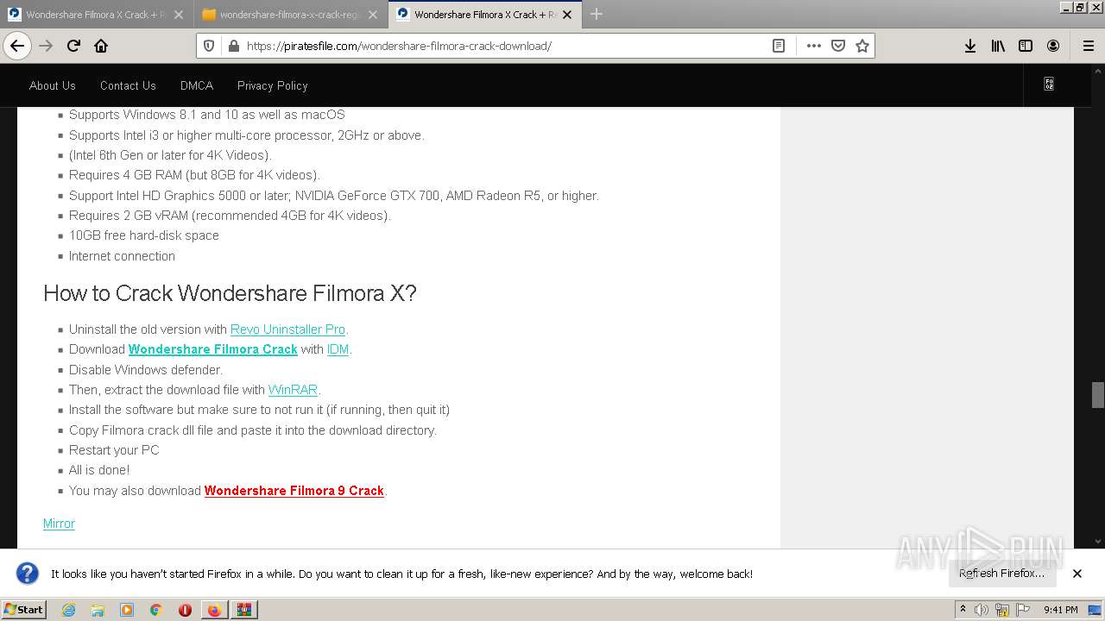The height and width of the screenshot is (621, 1105).
Task: Click the 'Restart your PC' list item
Action: click(x=114, y=450)
